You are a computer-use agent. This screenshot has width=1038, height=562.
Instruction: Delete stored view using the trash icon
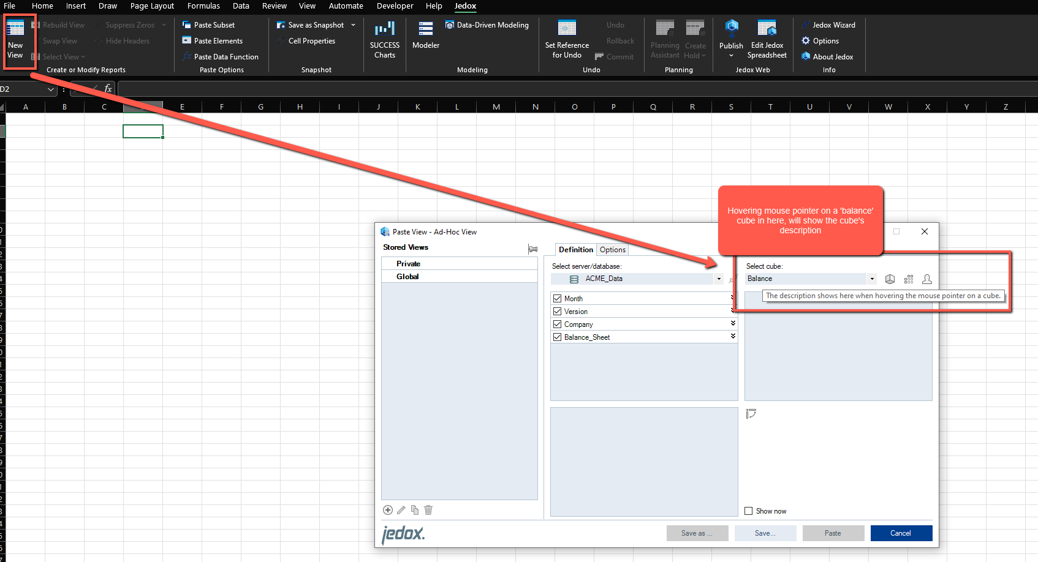tap(428, 510)
